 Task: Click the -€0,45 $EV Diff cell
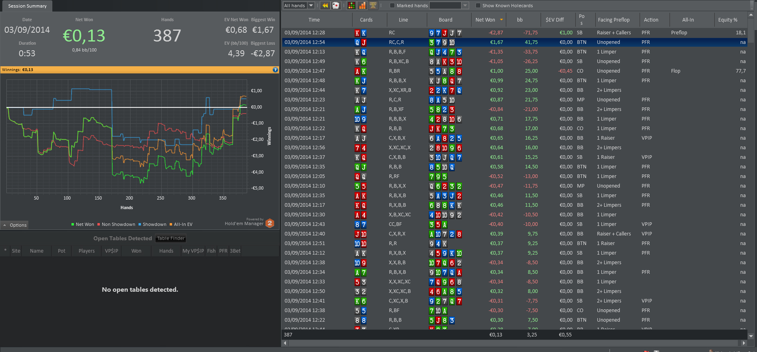565,71
